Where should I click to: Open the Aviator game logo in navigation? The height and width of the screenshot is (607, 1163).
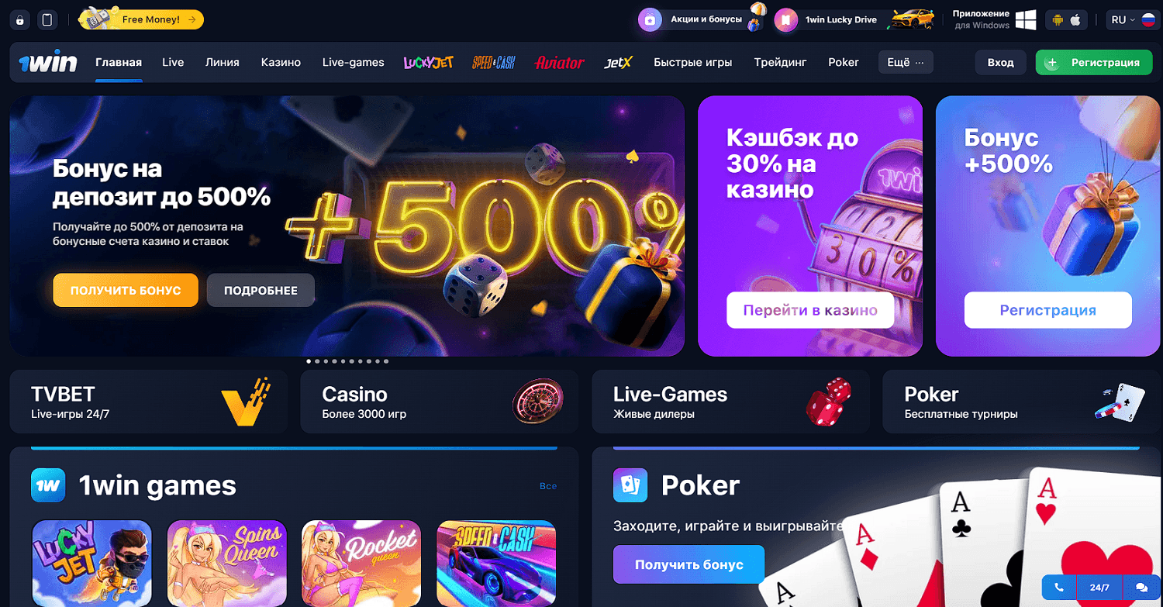tap(559, 62)
